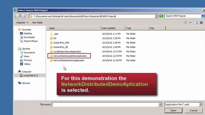The height and width of the screenshot is (115, 205).
Task: Click the New folder button
Action: pyautogui.click(x=37, y=23)
